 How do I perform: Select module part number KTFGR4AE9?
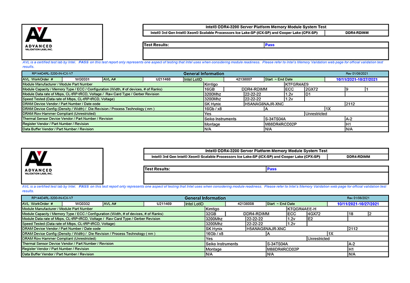(297, 84)
